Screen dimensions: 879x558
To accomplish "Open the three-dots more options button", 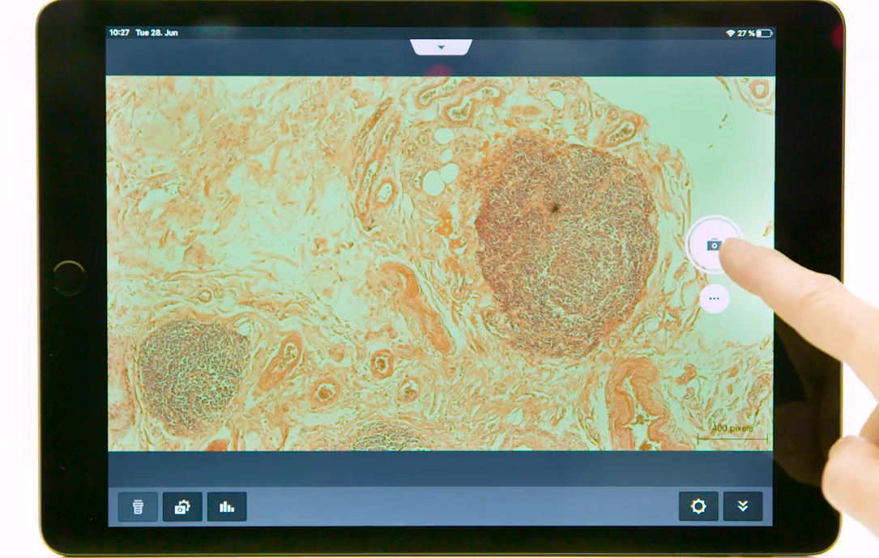I will 715,299.
